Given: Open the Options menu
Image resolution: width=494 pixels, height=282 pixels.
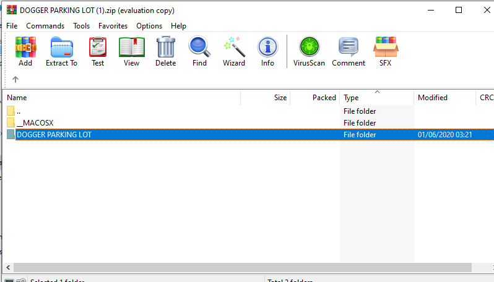Looking at the screenshot, I should click(x=149, y=26).
